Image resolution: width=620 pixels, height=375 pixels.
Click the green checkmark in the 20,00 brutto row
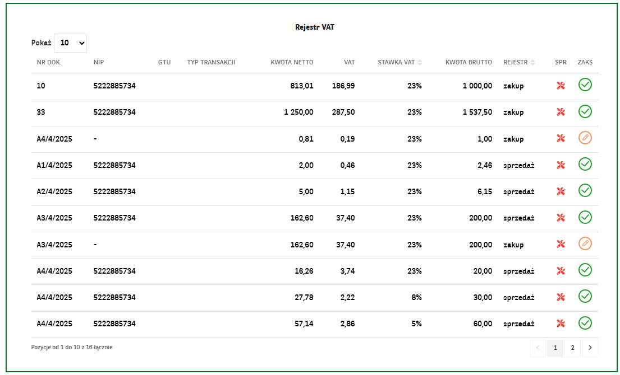point(585,270)
